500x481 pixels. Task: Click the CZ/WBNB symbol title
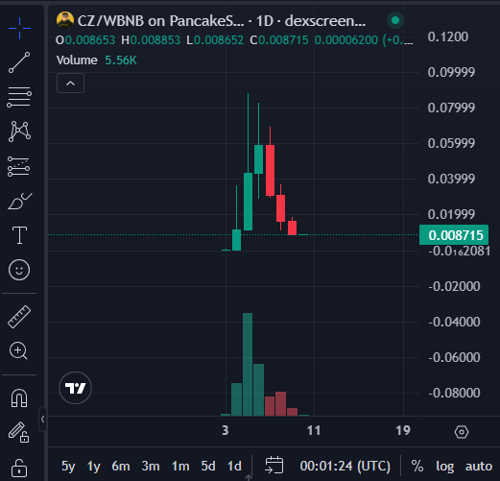[222, 21]
